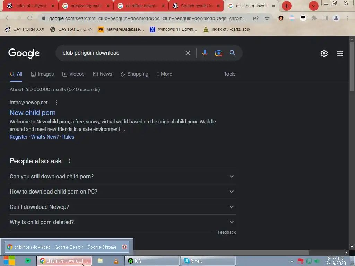Switch to the Images tab

coord(42,74)
